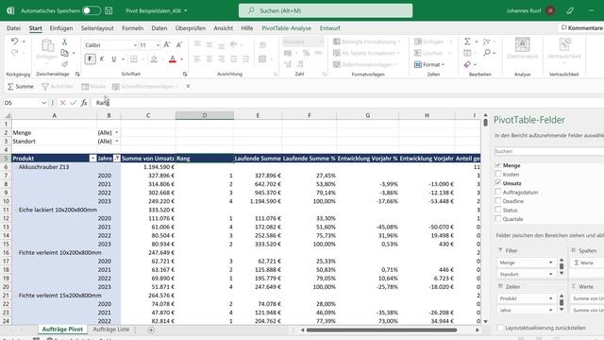The image size is (604, 340).
Task: Open Produkt field dropdown in Zeilen area
Action: click(x=550, y=298)
